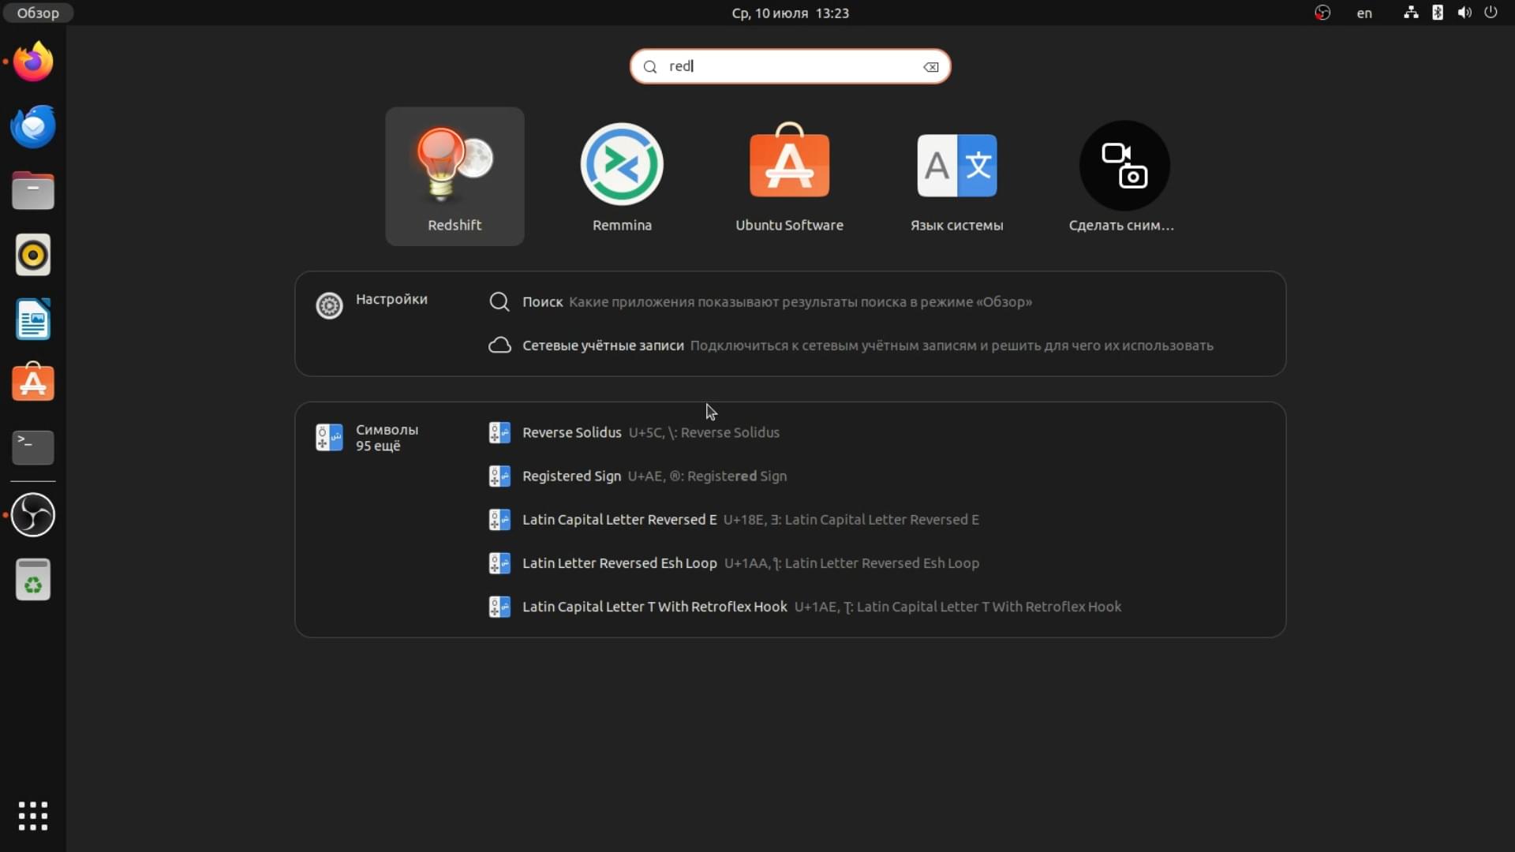Click the Обзор activities button
This screenshot has height=852, width=1515.
point(38,13)
